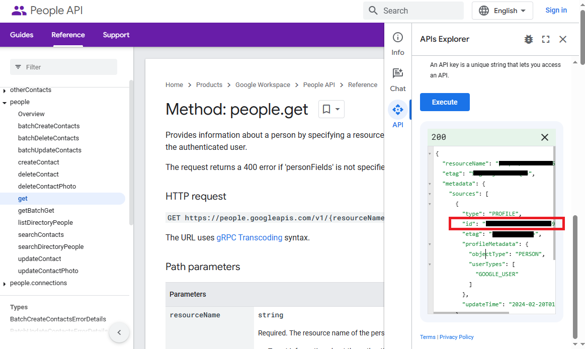Click the People API logo icon

[x=19, y=11]
